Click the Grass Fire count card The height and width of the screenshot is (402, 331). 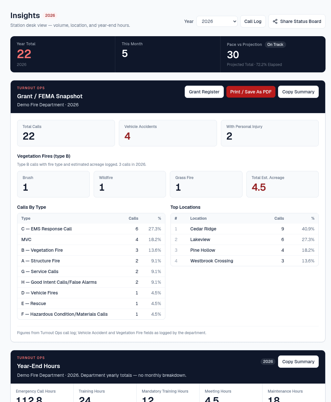click(x=206, y=184)
